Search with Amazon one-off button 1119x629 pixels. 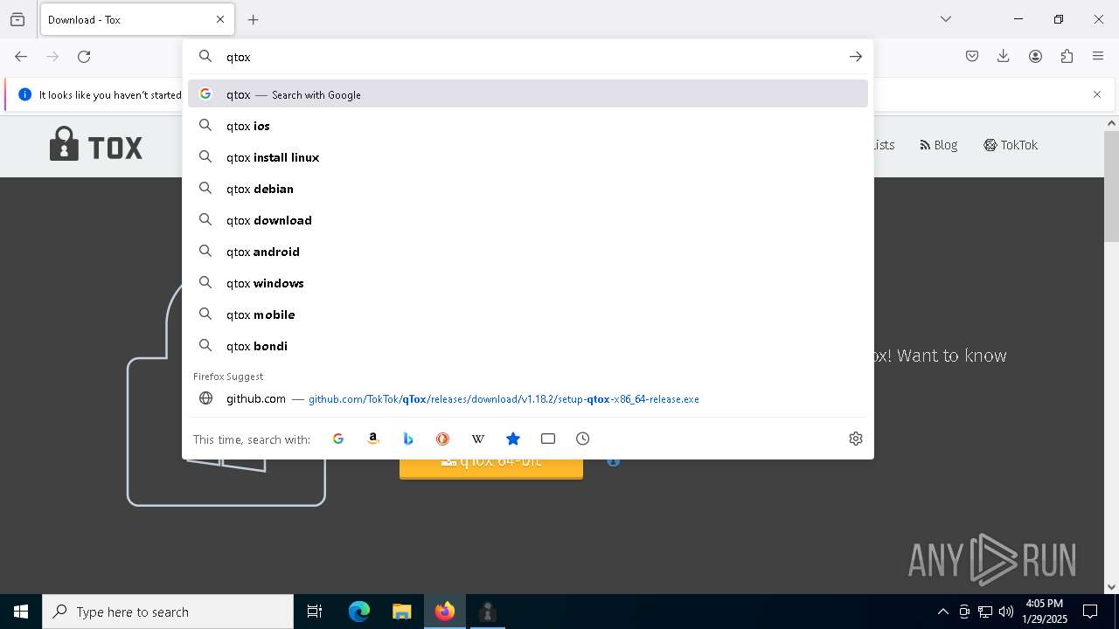tap(373, 439)
